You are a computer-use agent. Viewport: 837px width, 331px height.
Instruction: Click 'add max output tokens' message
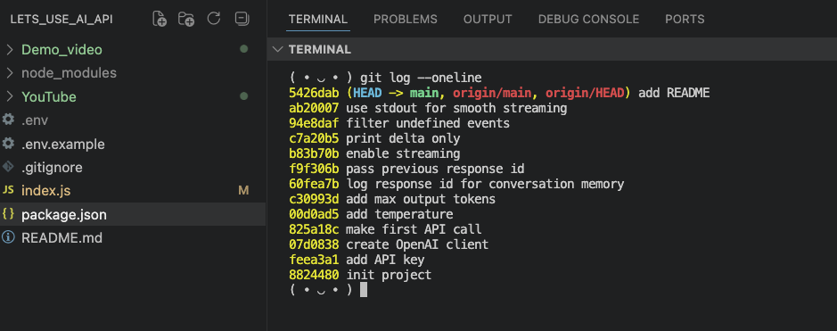point(421,199)
